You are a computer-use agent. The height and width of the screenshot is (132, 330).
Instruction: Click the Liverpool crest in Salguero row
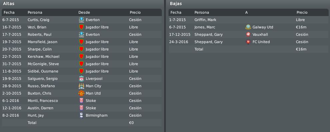81,79
